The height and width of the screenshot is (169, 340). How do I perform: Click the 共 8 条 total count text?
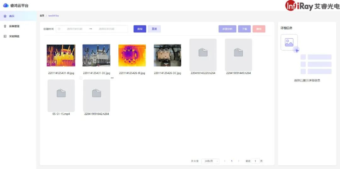[x=195, y=161]
